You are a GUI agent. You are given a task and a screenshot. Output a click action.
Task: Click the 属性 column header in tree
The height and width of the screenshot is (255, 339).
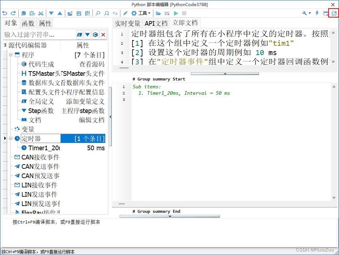82,45
